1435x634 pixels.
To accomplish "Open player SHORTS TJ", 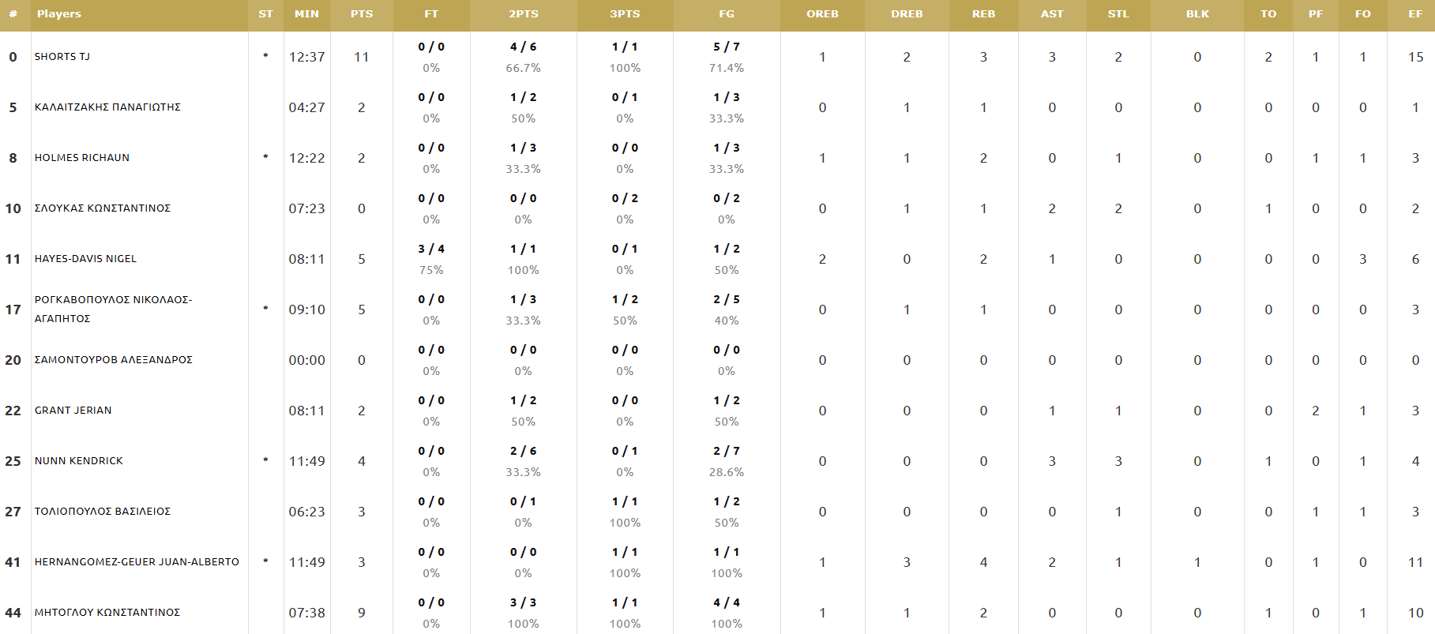I will [x=62, y=57].
